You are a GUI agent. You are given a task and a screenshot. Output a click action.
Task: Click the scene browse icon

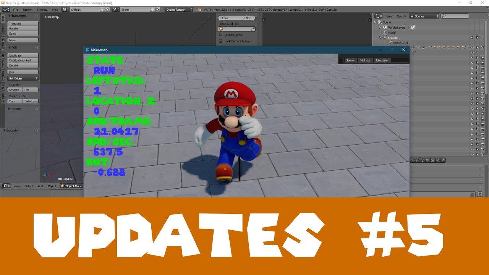[x=115, y=9]
